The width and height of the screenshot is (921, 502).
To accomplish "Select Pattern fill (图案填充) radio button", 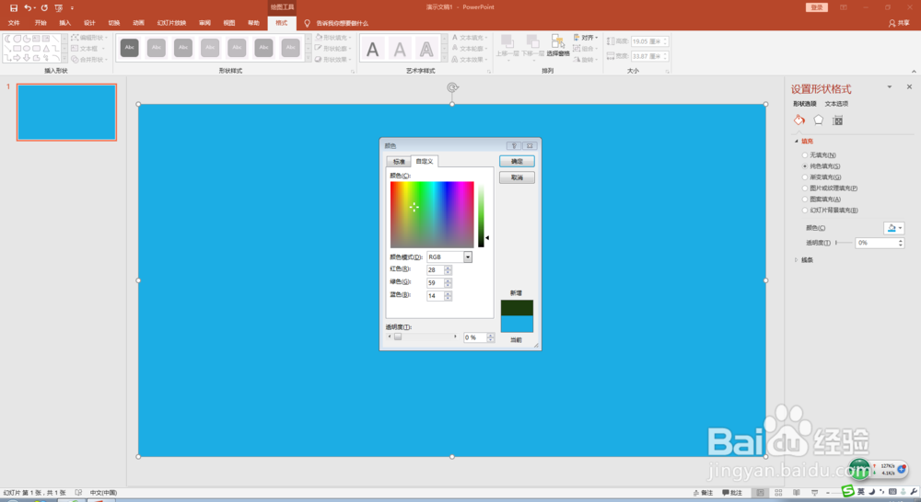I will coord(805,200).
